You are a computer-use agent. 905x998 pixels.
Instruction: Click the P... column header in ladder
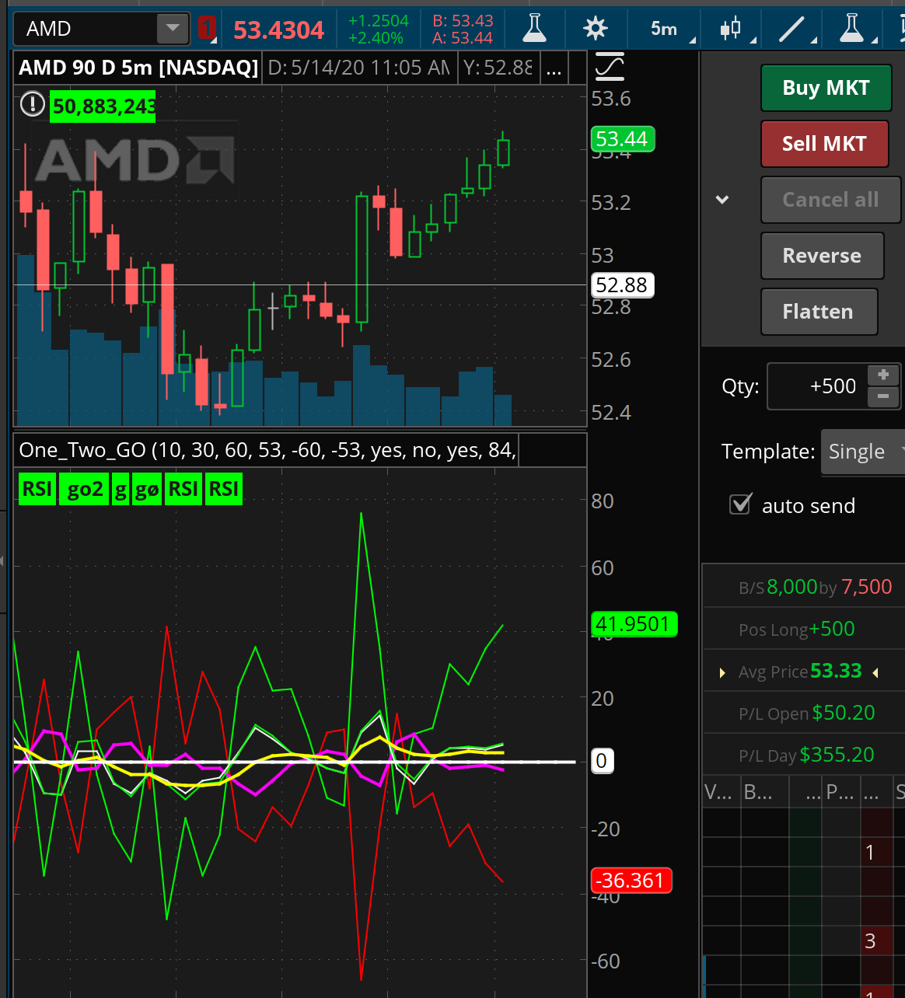click(840, 792)
